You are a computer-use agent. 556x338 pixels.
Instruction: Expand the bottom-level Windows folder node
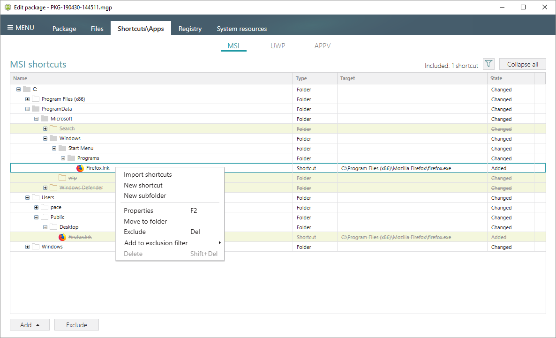(27, 247)
